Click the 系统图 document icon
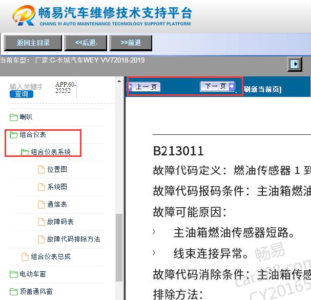The height and width of the screenshot is (300, 311). pyautogui.click(x=42, y=187)
